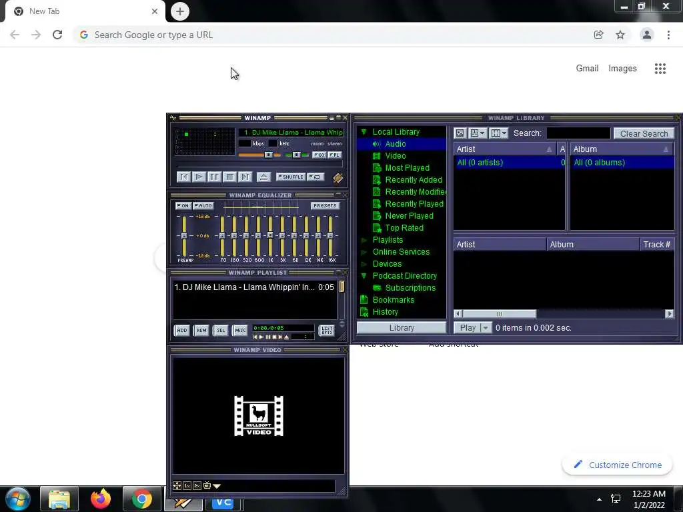The height and width of the screenshot is (512, 683).
Task: Click the mini eject button in playlist window
Action: [286, 337]
